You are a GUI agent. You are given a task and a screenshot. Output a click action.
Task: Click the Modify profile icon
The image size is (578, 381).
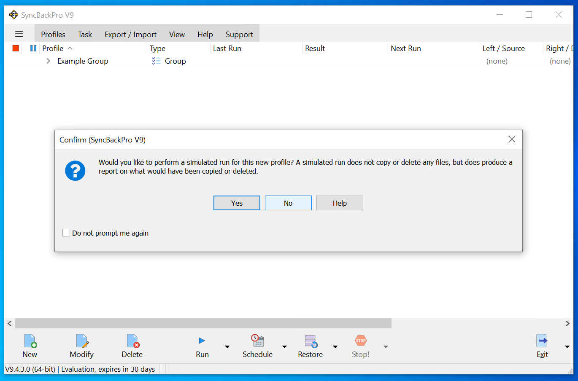pos(82,341)
